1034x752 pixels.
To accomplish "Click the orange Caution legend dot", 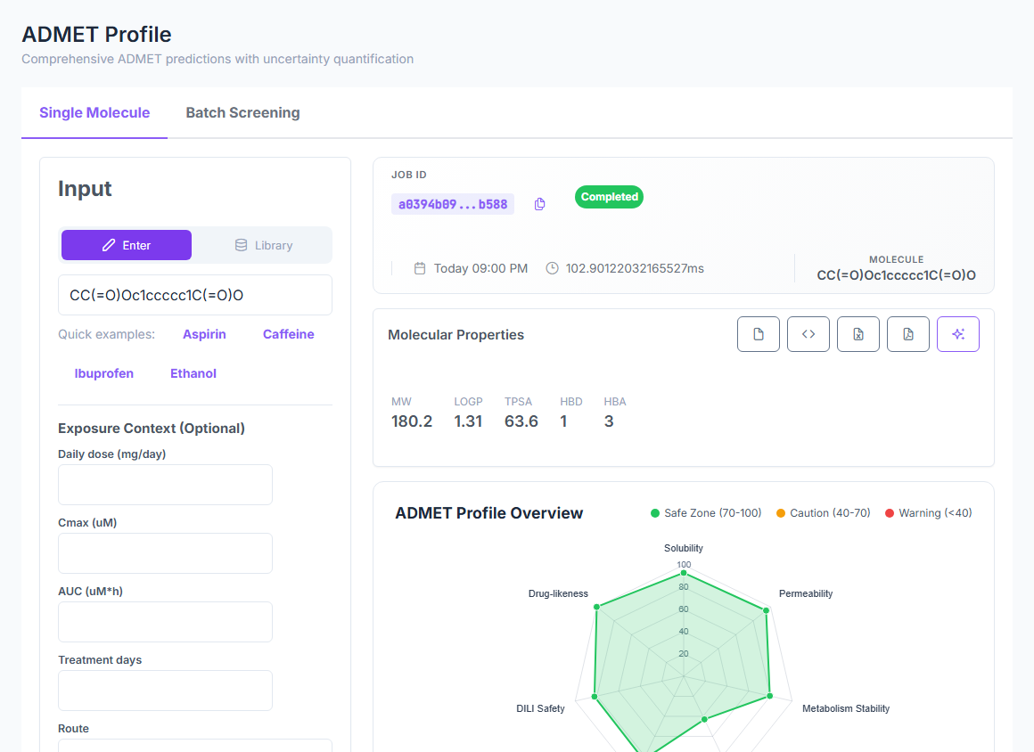I will pos(781,513).
